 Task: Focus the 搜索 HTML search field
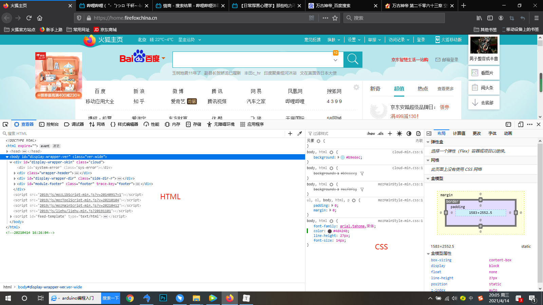(x=143, y=134)
